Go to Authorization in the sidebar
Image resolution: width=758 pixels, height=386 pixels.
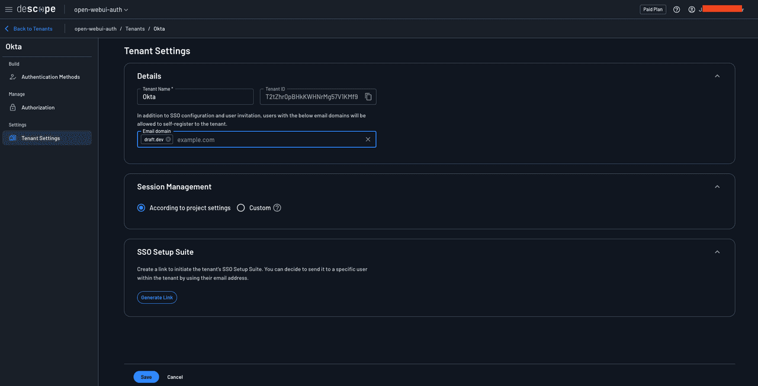[38, 108]
